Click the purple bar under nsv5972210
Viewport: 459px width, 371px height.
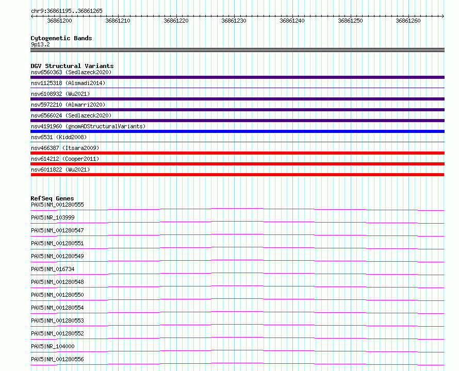click(x=237, y=110)
